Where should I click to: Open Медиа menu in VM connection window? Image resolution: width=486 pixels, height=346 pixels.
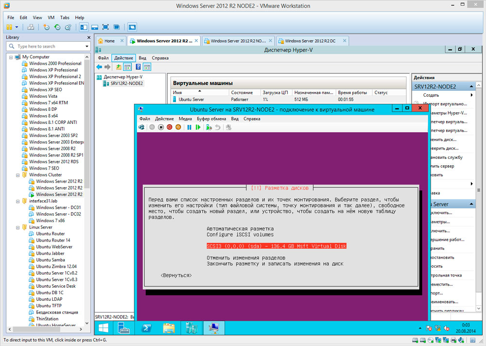click(185, 119)
